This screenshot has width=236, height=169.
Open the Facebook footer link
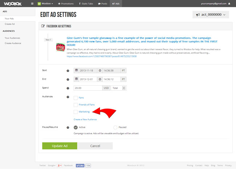point(68,165)
